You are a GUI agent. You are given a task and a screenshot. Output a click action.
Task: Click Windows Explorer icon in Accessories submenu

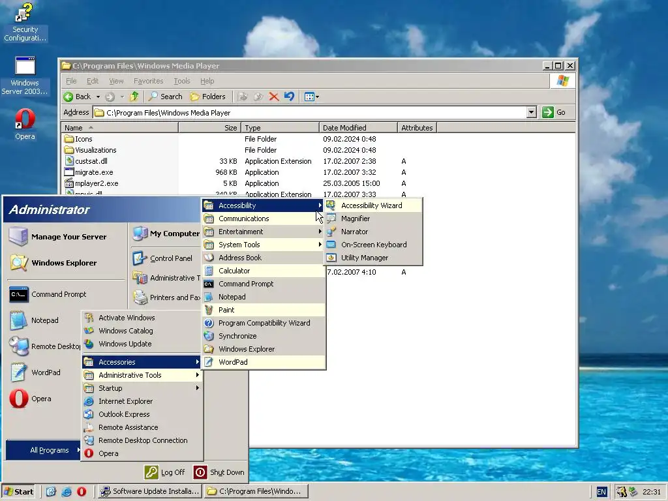[209, 349]
